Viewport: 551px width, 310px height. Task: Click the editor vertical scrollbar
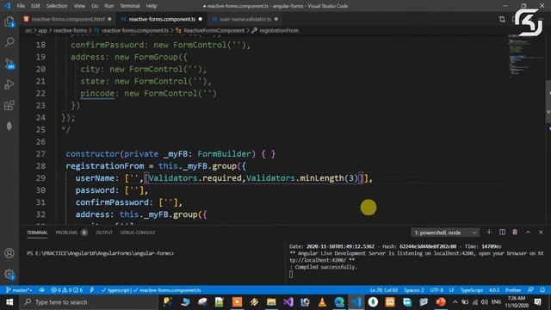pos(548,102)
